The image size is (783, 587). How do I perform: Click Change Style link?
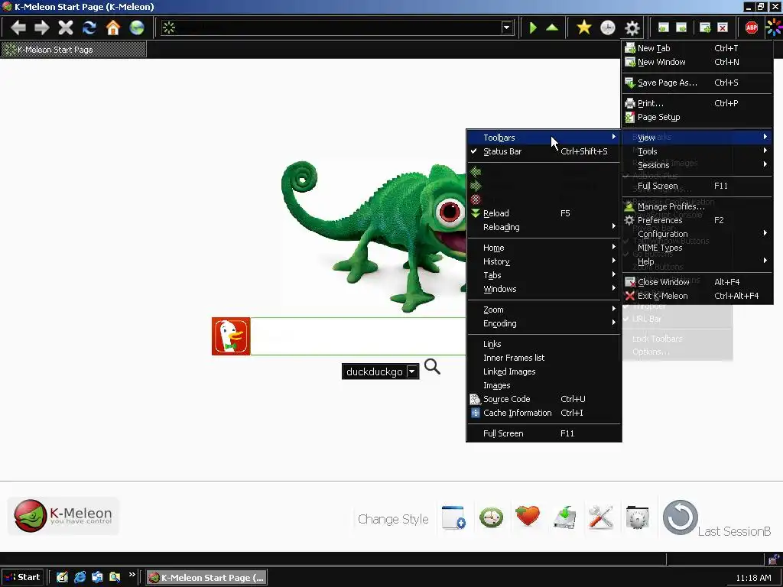pyautogui.click(x=393, y=519)
